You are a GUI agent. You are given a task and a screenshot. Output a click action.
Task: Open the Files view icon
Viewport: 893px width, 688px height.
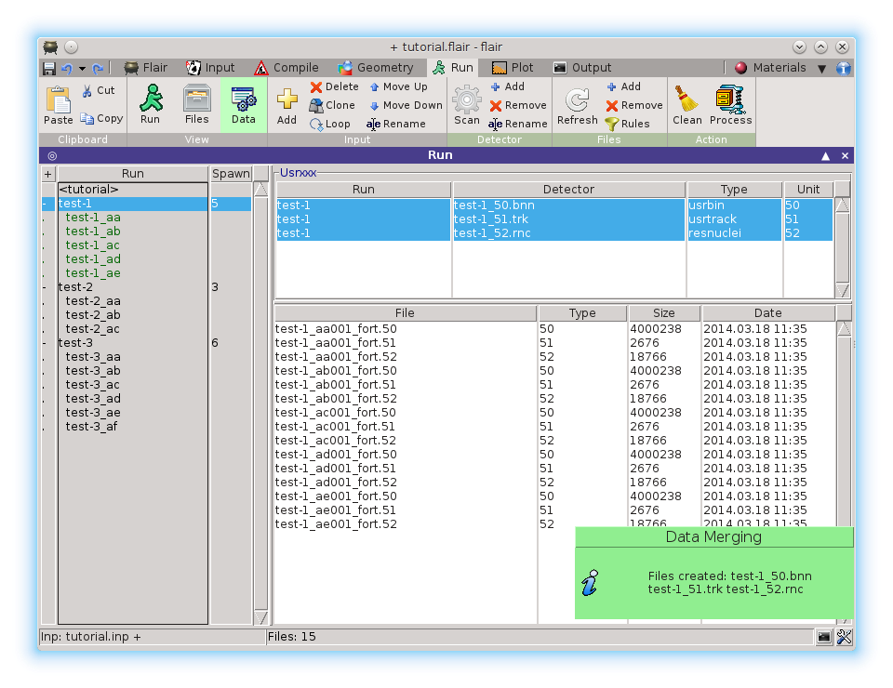point(196,102)
